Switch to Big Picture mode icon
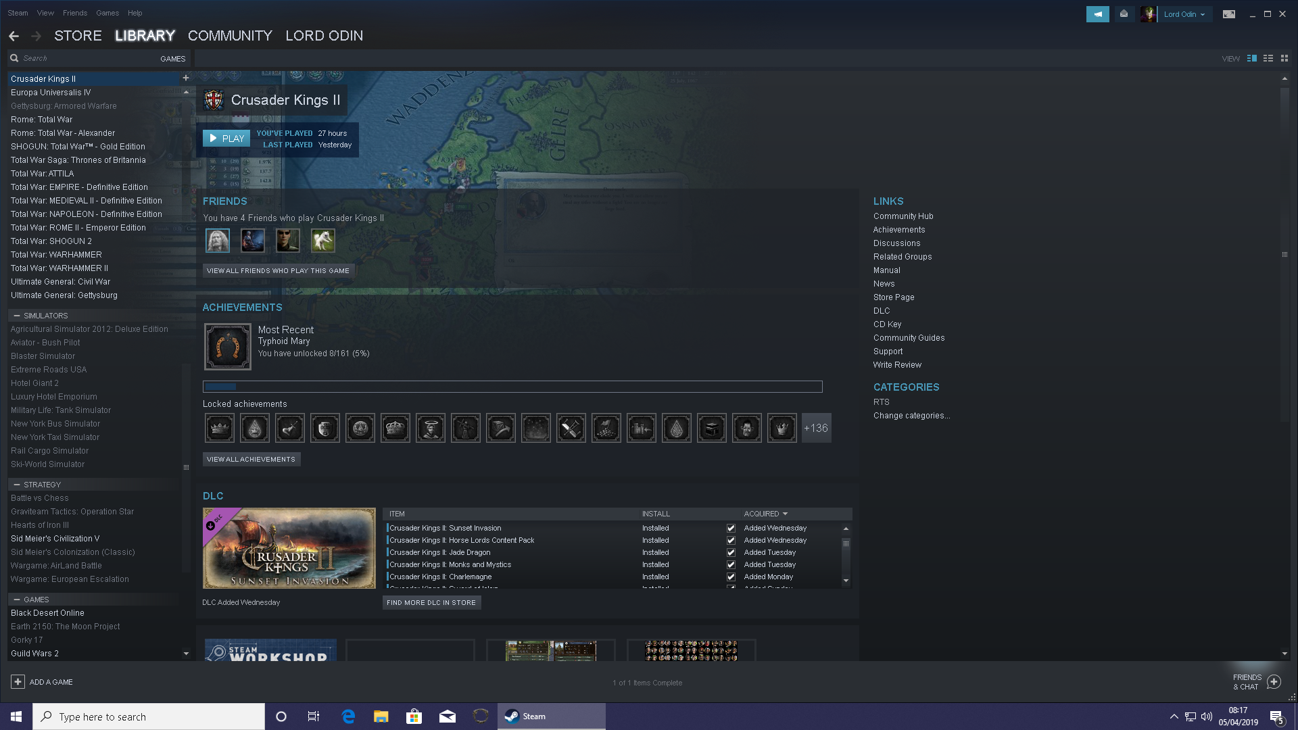Image resolution: width=1298 pixels, height=730 pixels. coord(1229,14)
